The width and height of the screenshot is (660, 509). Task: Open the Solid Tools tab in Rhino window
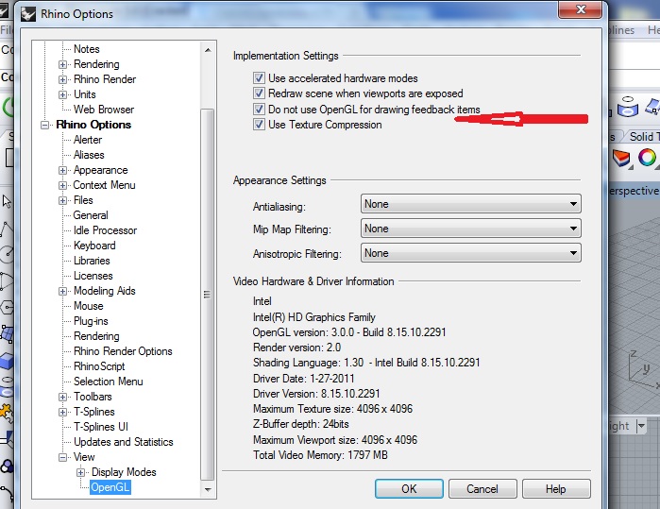645,136
